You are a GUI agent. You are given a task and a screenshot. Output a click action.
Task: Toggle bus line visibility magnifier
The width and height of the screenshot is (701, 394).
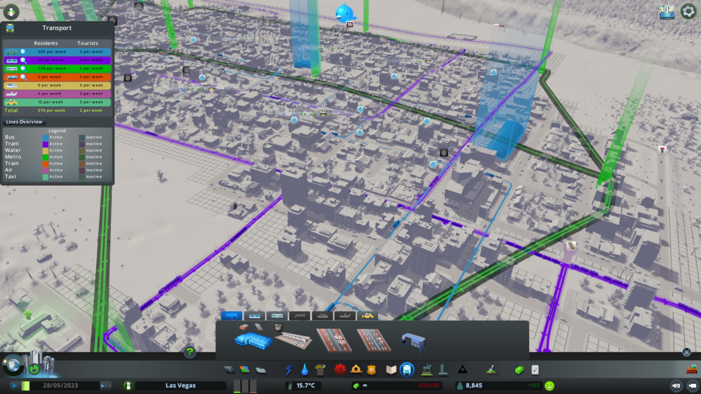[x=23, y=52]
